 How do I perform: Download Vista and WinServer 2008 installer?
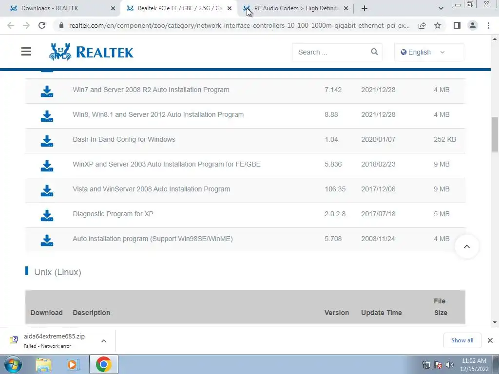click(x=47, y=190)
